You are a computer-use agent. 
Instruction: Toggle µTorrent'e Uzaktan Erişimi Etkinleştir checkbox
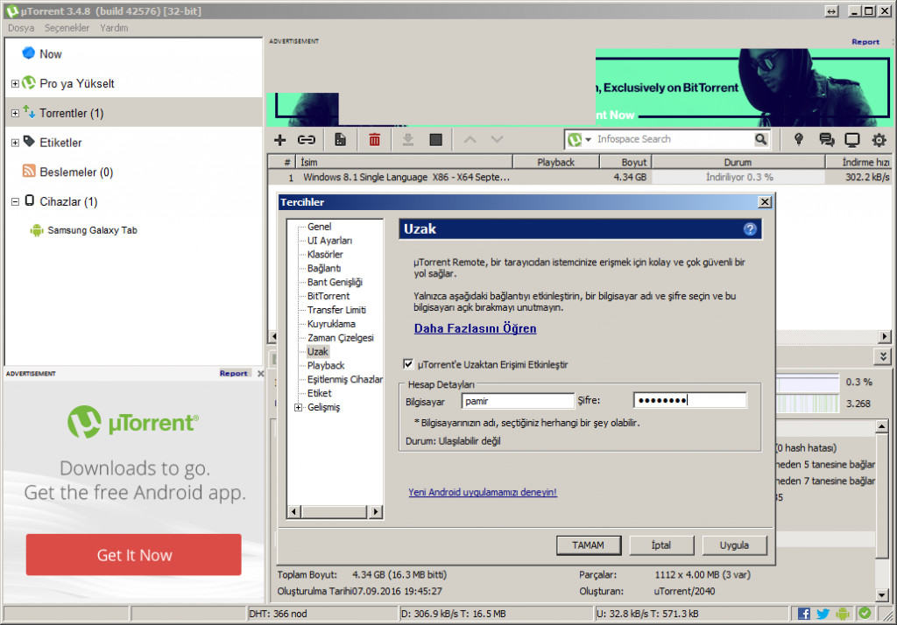coord(408,363)
